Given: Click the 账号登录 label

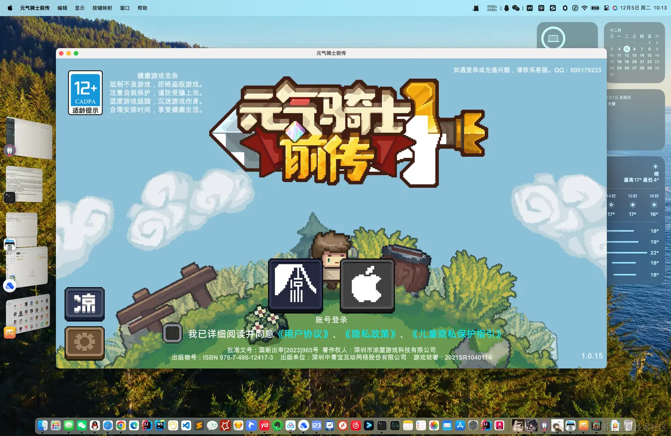Looking at the screenshot, I should [x=331, y=319].
